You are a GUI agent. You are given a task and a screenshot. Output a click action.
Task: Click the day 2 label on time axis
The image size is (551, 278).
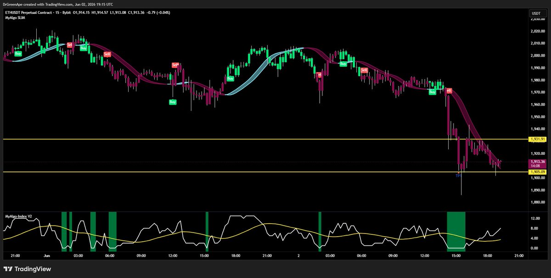click(x=298, y=256)
